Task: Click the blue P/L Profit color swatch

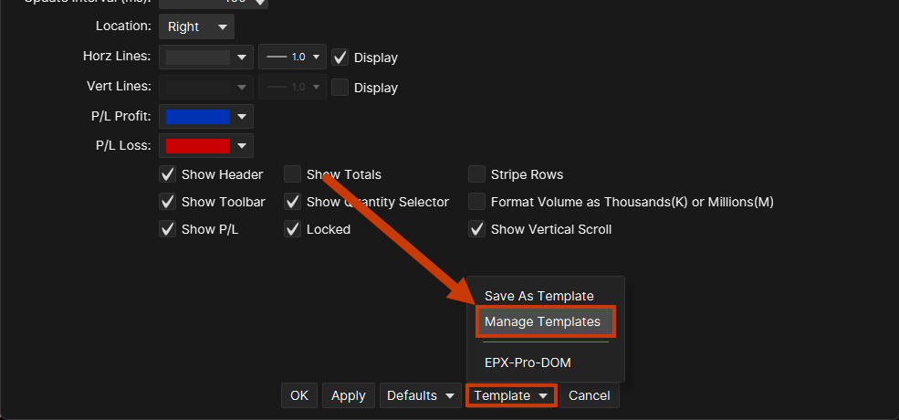Action: [x=198, y=117]
